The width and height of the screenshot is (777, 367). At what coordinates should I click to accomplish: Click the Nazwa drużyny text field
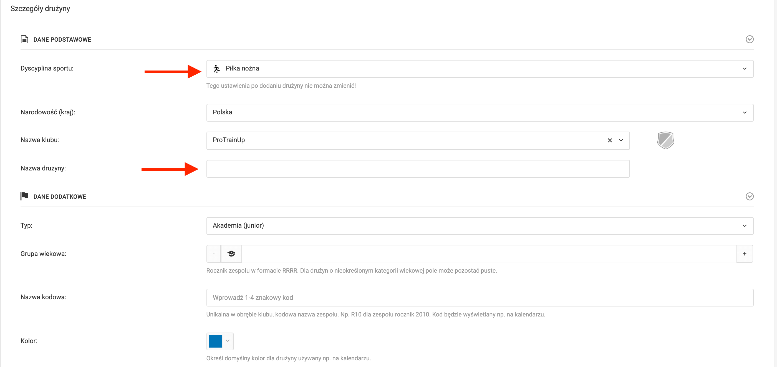pyautogui.click(x=418, y=169)
